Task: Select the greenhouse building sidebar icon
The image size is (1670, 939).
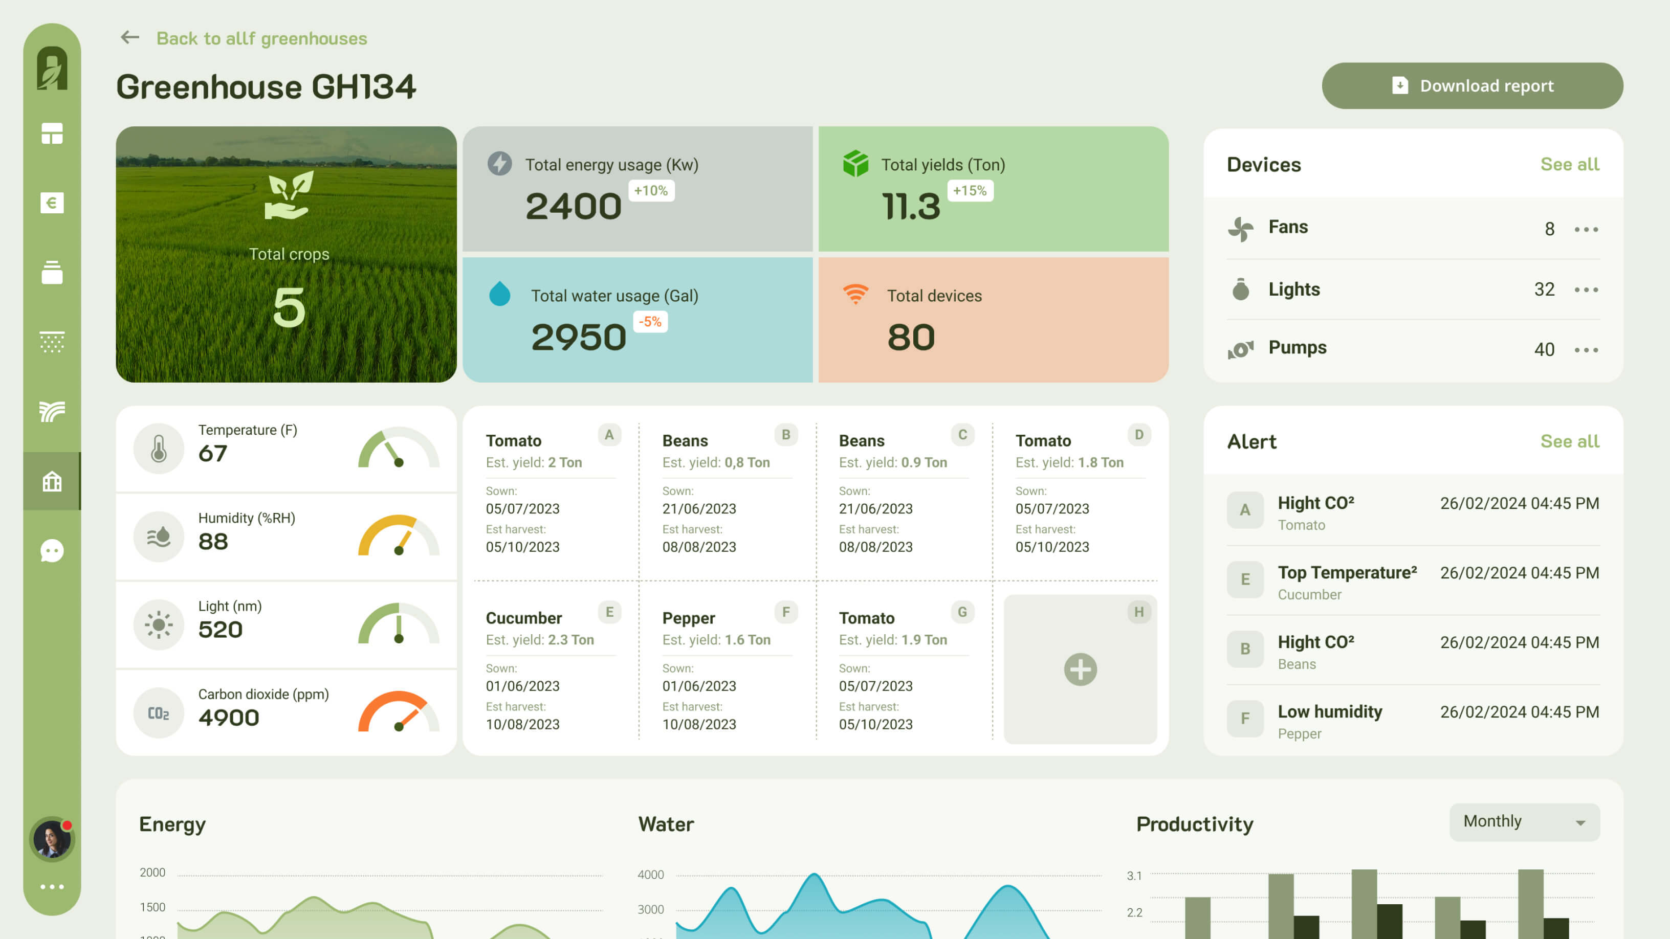Action: [x=52, y=481]
